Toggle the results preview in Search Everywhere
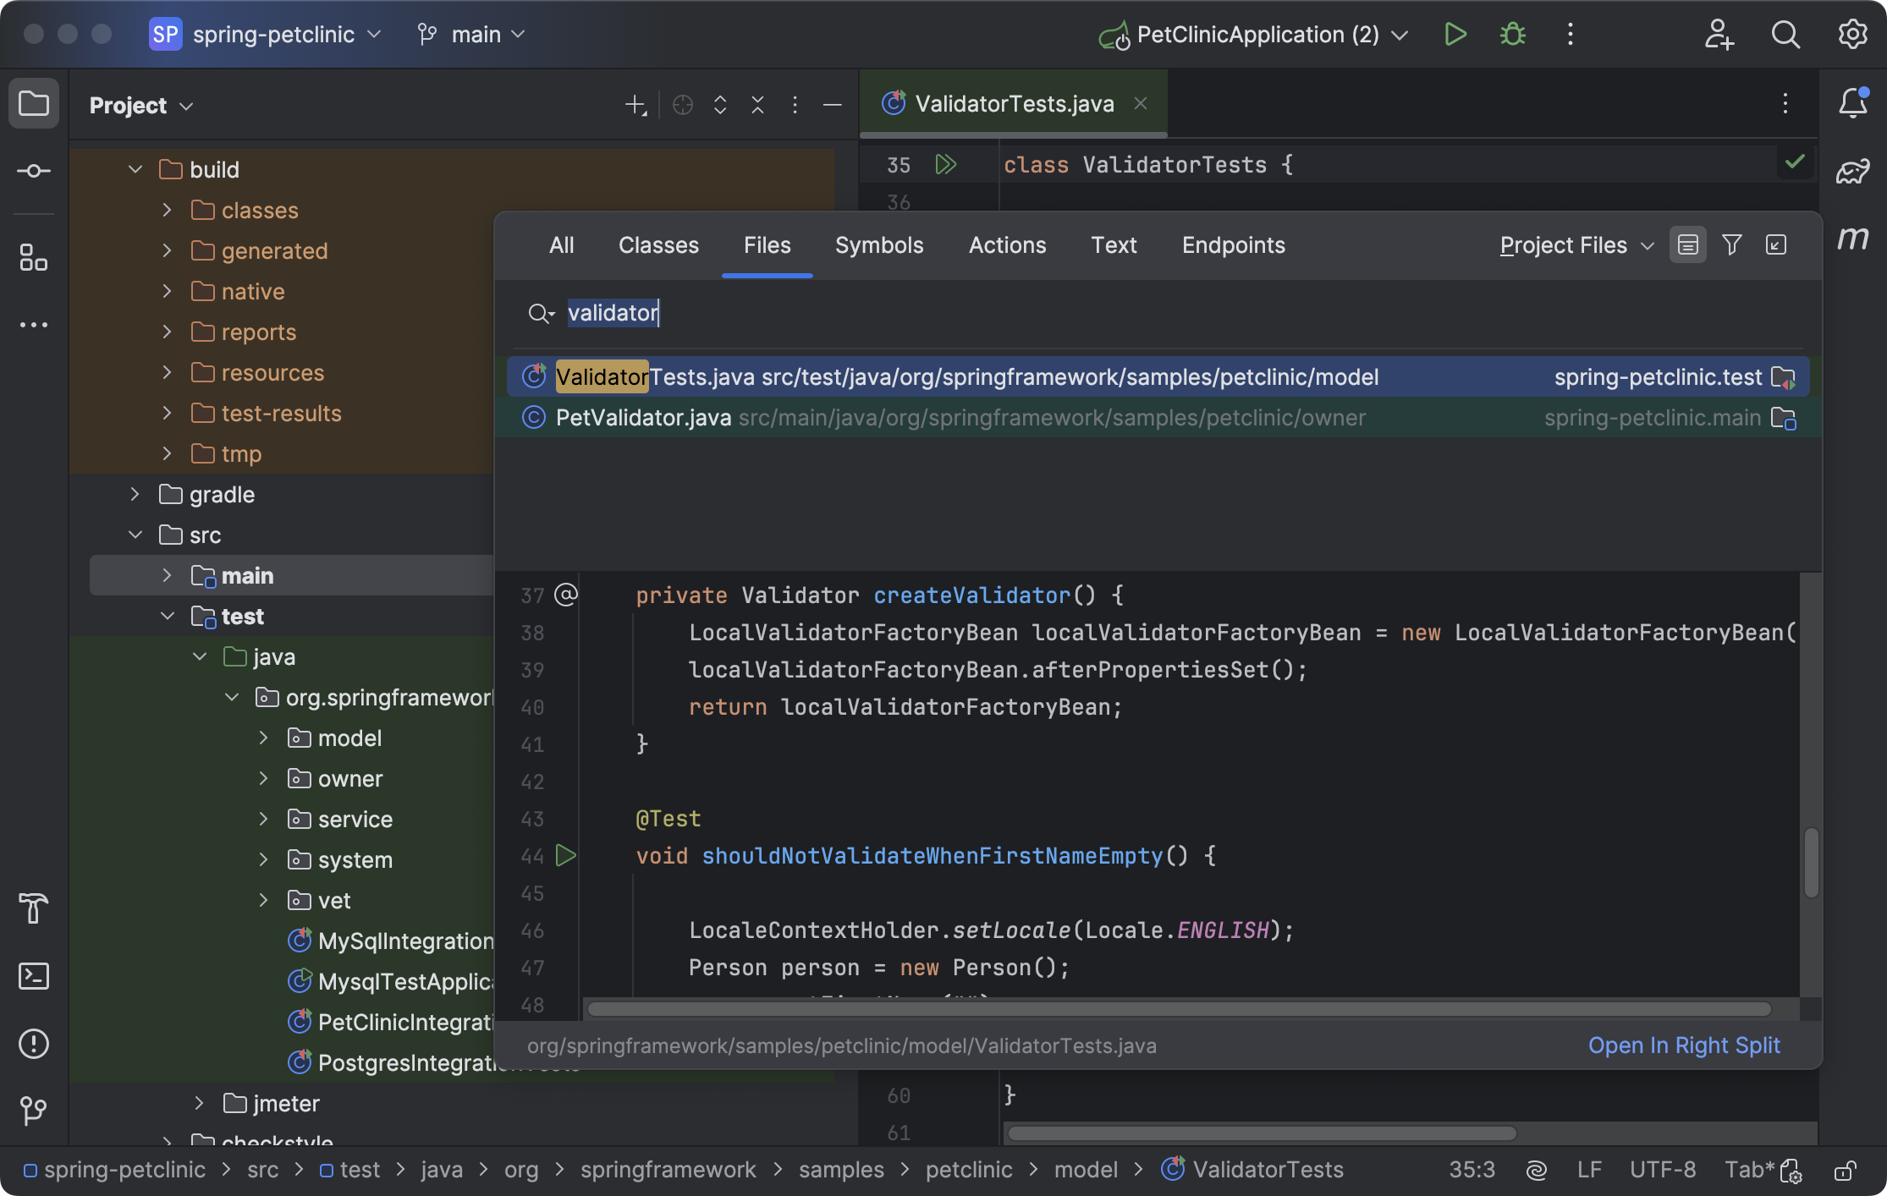The height and width of the screenshot is (1196, 1887). pos(1687,244)
